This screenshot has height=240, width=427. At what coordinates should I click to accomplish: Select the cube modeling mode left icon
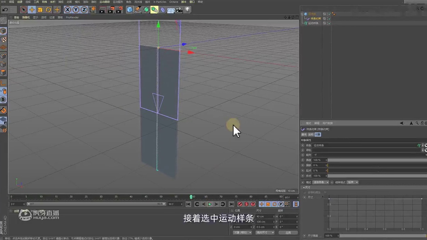(3, 31)
